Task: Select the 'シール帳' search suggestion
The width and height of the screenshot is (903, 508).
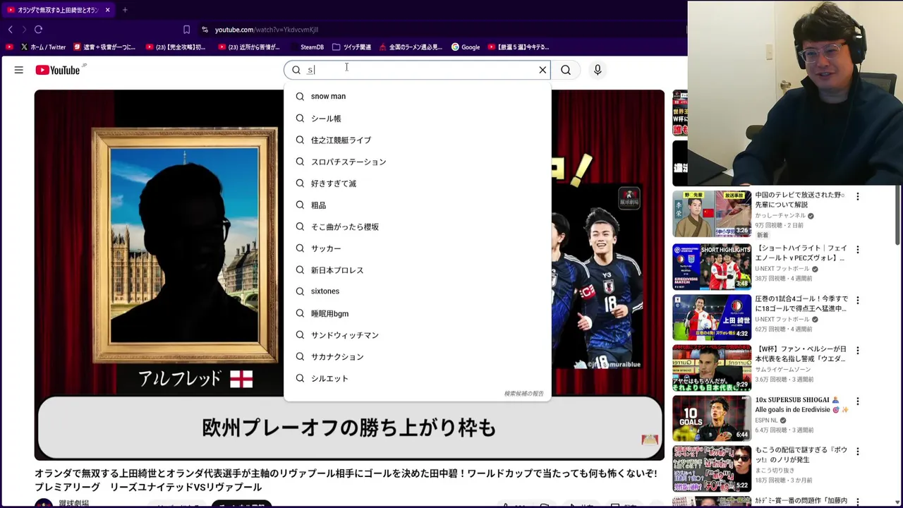Action: pyautogui.click(x=417, y=119)
